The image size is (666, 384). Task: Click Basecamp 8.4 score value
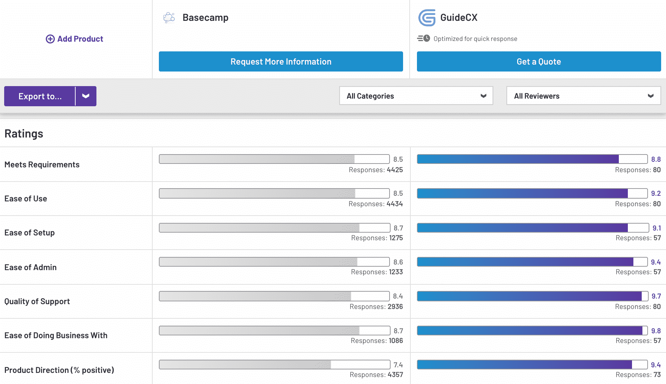398,296
